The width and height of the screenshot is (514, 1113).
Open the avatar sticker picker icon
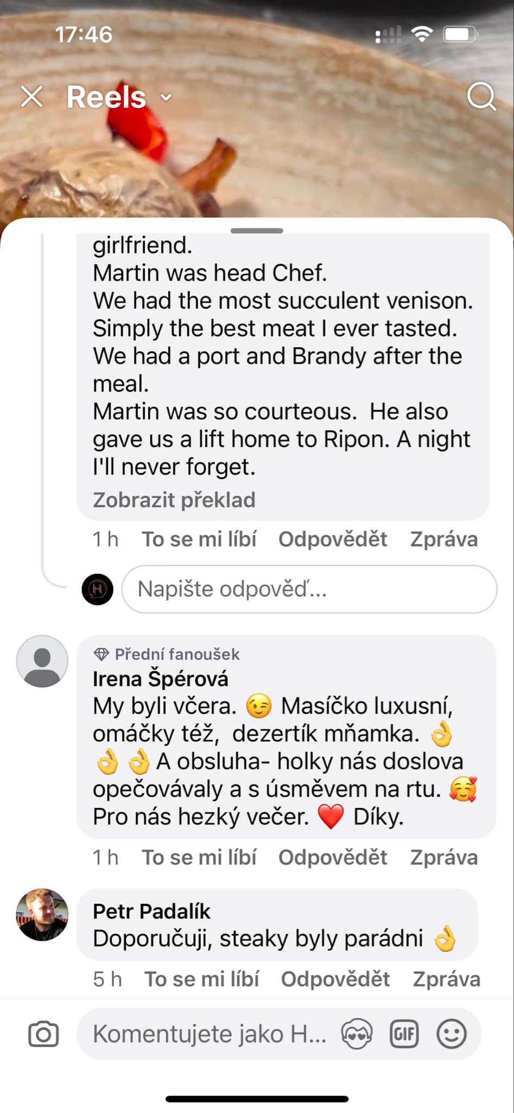pyautogui.click(x=357, y=1034)
